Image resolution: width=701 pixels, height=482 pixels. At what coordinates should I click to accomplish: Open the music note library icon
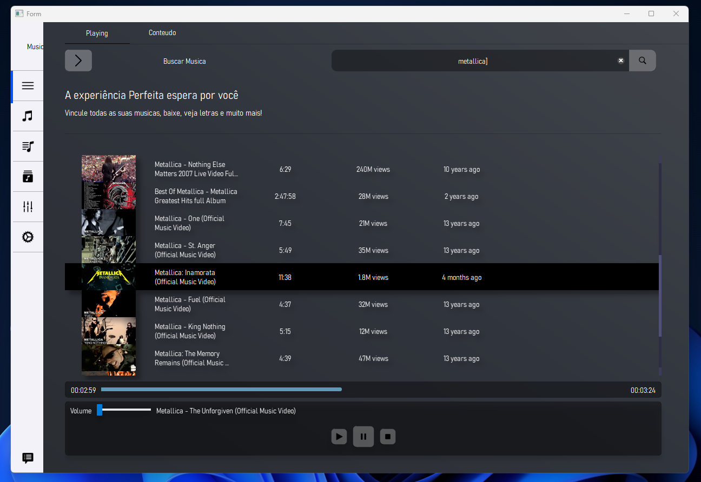tap(28, 116)
